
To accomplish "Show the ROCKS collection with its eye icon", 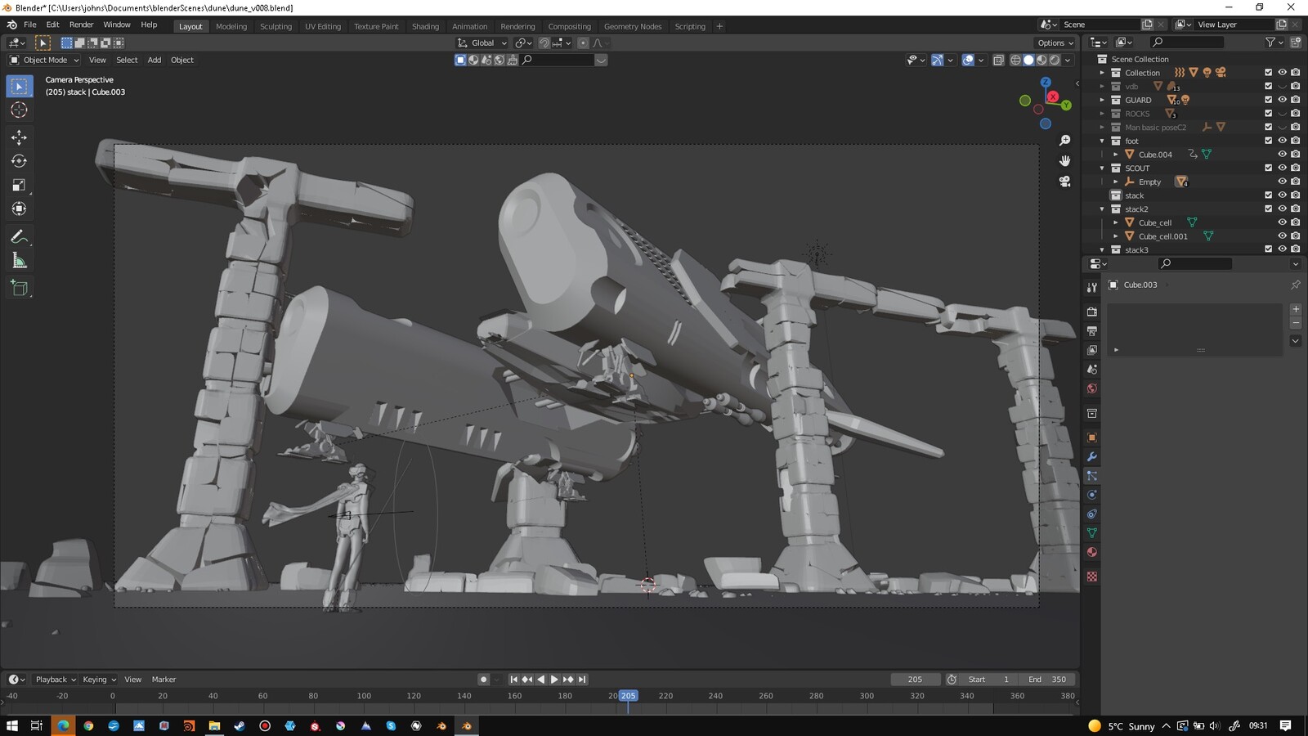I will 1282,114.
